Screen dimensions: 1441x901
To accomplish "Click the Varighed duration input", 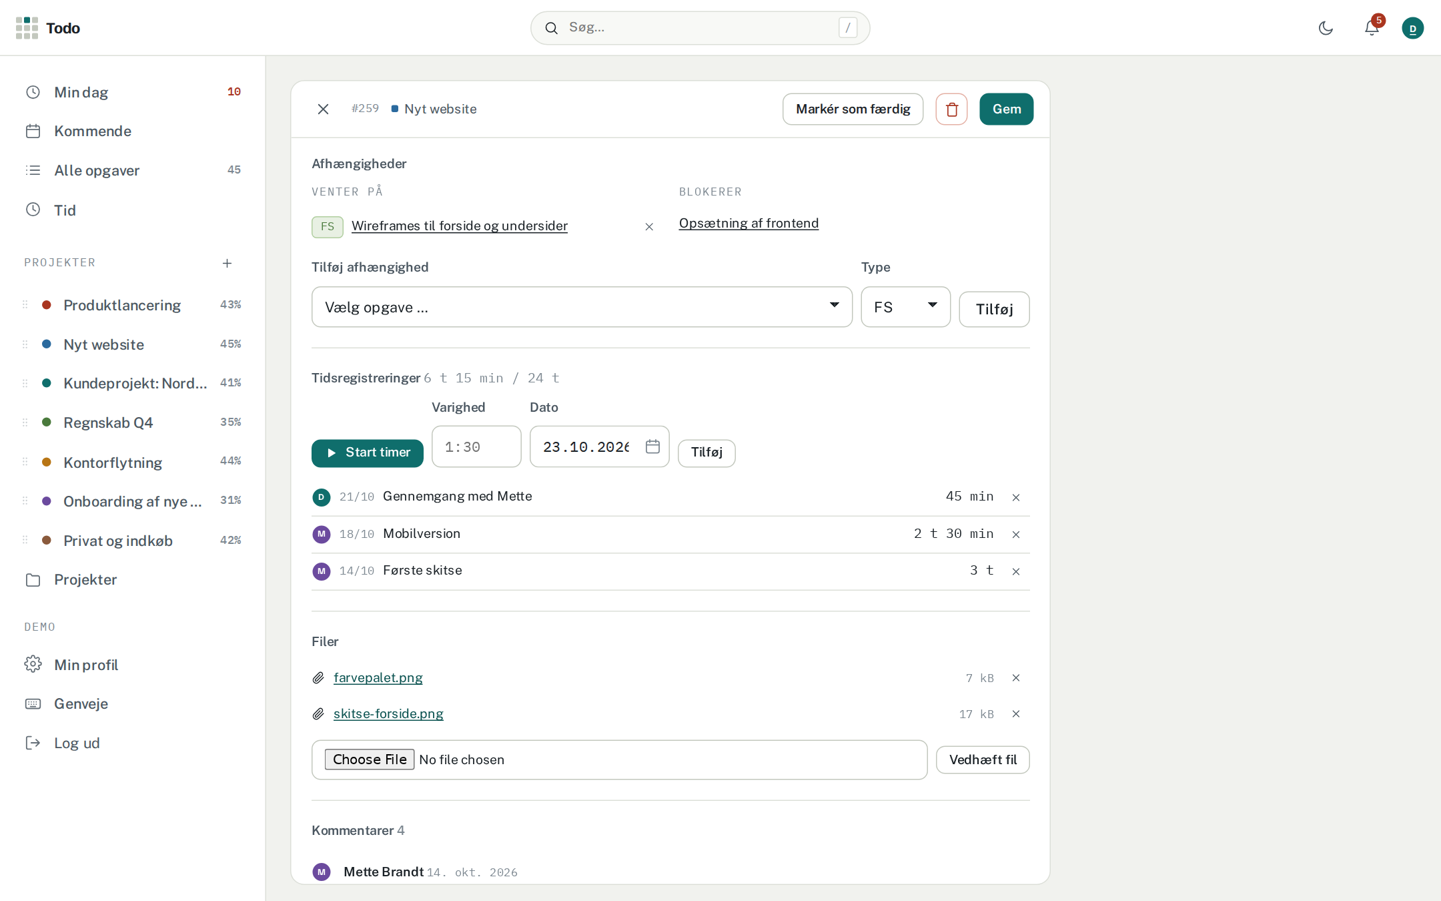I will 476,446.
